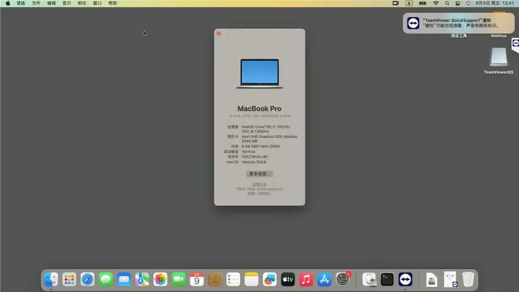Launch FaceTime from the dock

[178, 279]
